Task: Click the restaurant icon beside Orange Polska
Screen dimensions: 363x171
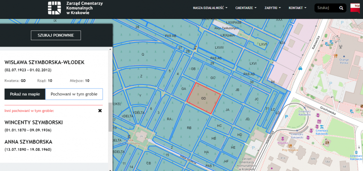Action: click(x=336, y=56)
